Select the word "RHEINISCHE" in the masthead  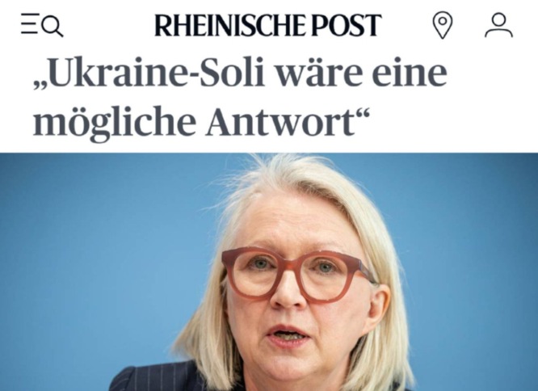pos(229,25)
